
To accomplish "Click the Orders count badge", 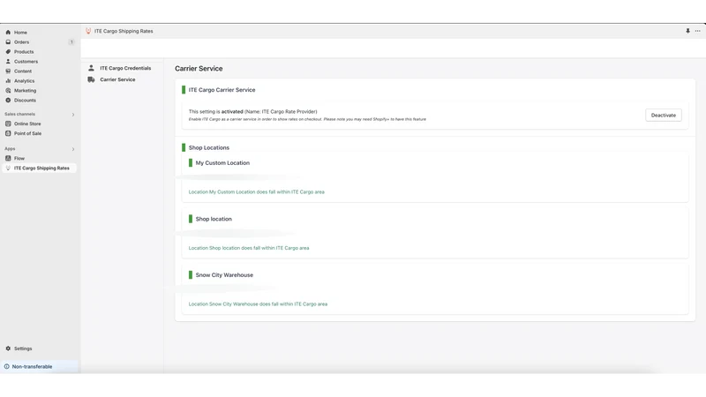I will 71,41.
